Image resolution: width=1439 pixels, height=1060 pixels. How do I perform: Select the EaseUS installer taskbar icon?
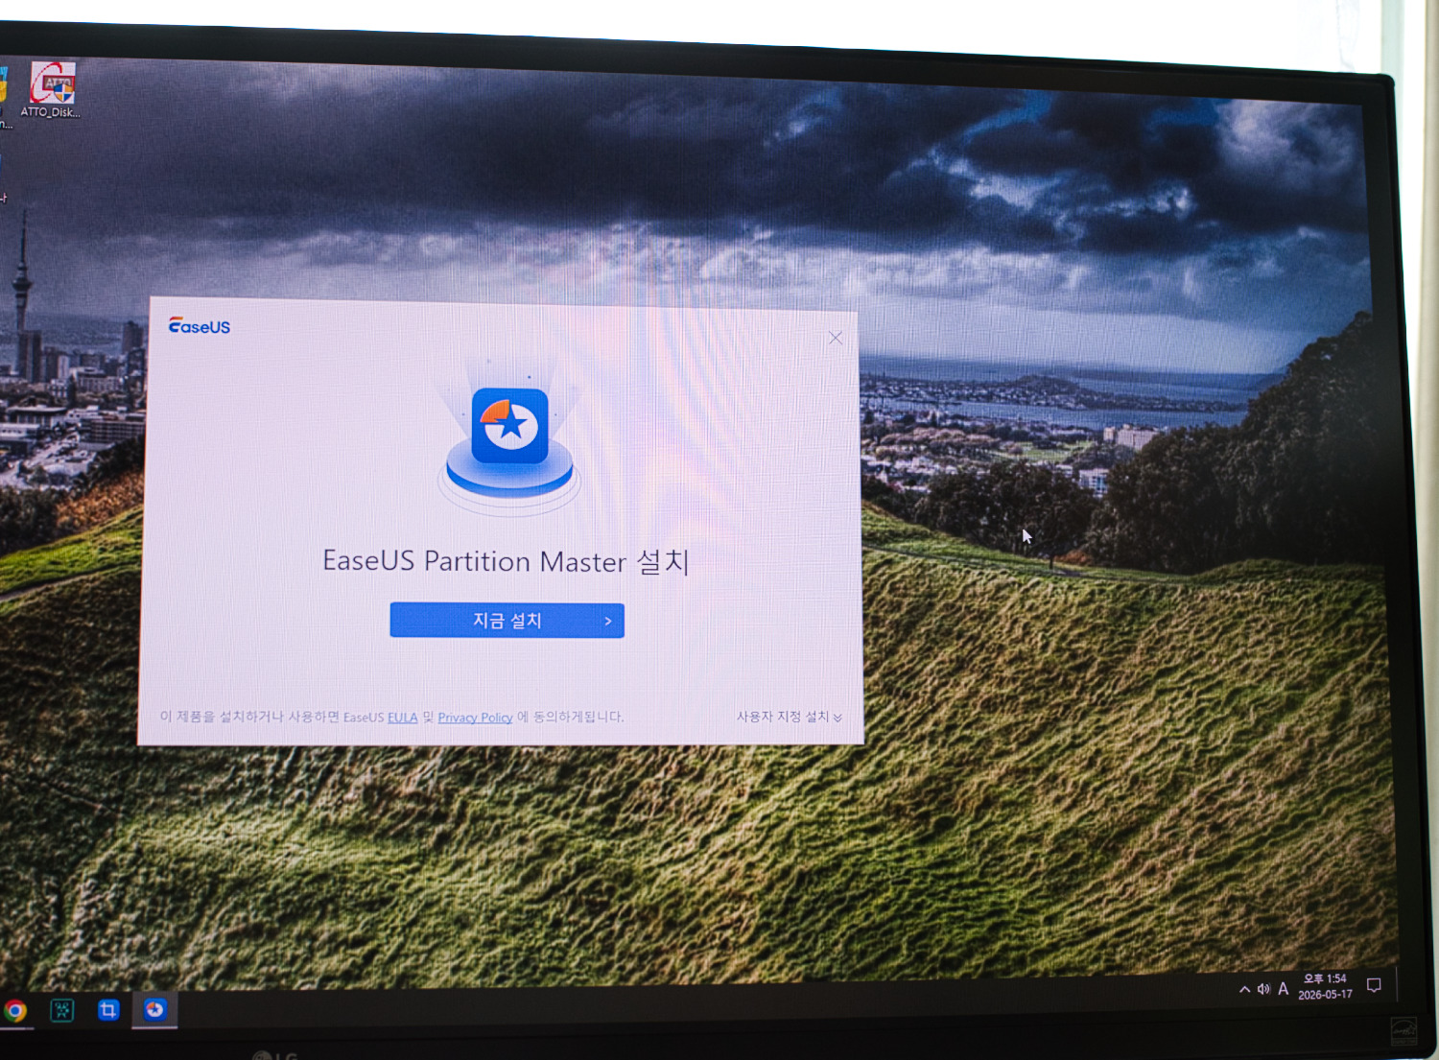154,1009
